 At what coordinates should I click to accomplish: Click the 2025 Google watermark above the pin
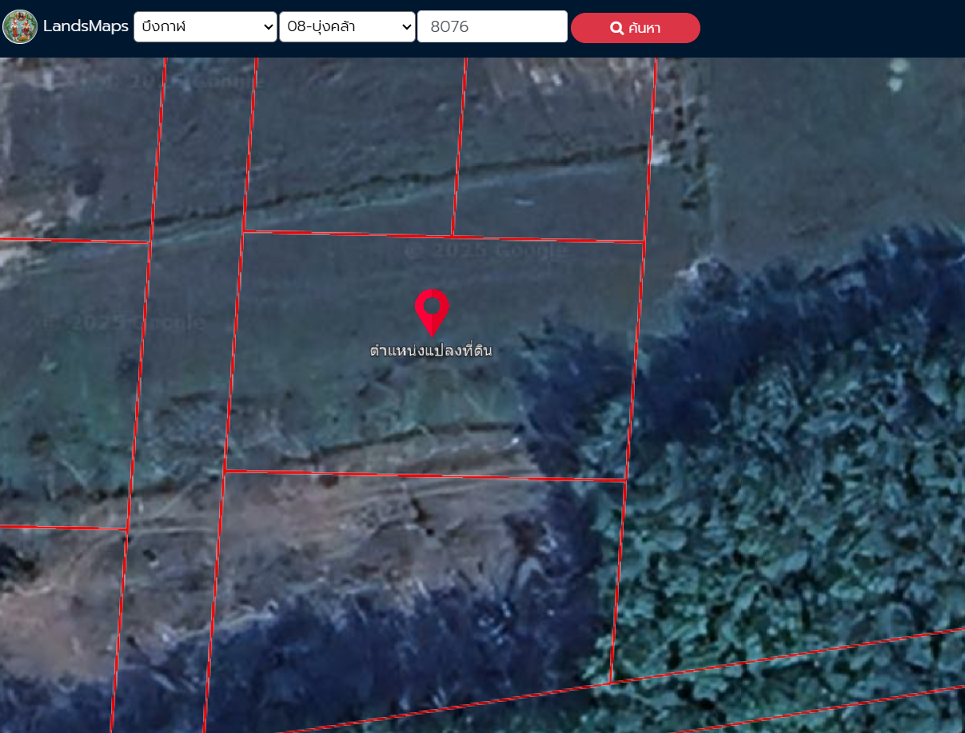(487, 251)
